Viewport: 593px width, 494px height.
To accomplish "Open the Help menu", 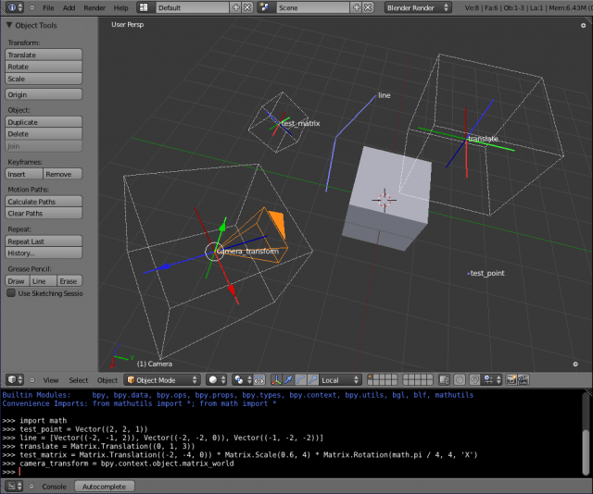I will [120, 7].
